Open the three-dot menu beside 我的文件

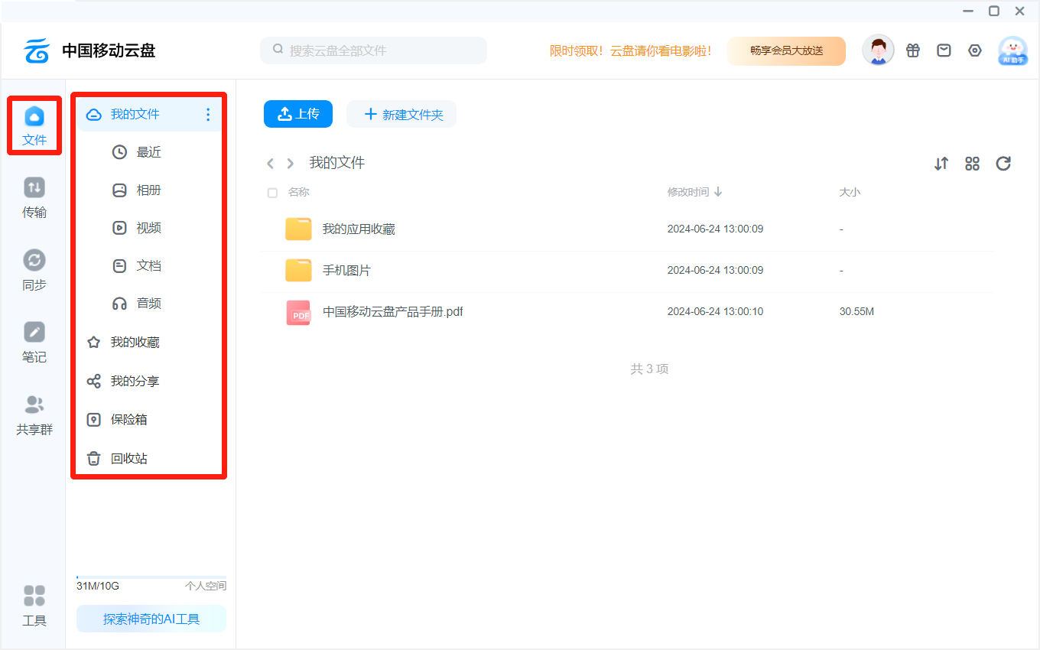coord(208,115)
